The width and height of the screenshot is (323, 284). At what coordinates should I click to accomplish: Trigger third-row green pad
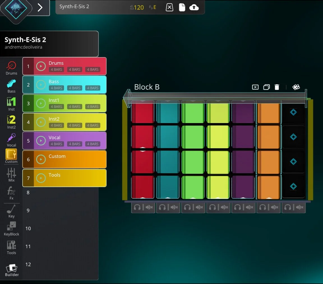click(x=193, y=162)
